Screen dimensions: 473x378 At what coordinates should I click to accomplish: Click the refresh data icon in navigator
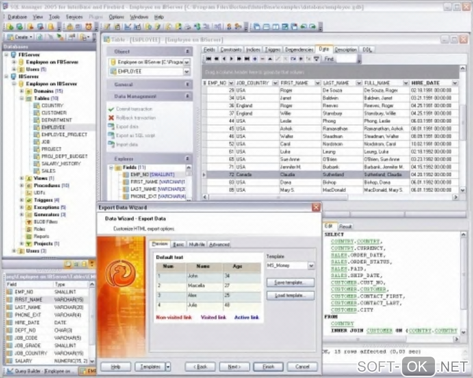pos(293,59)
